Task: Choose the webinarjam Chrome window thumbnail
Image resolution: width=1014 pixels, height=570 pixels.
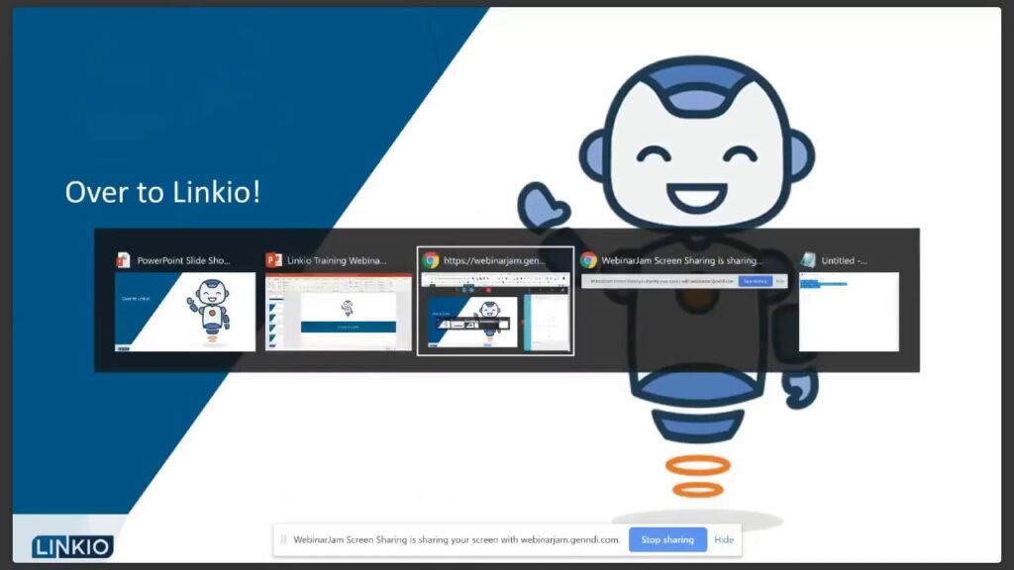Action: pyautogui.click(x=495, y=312)
